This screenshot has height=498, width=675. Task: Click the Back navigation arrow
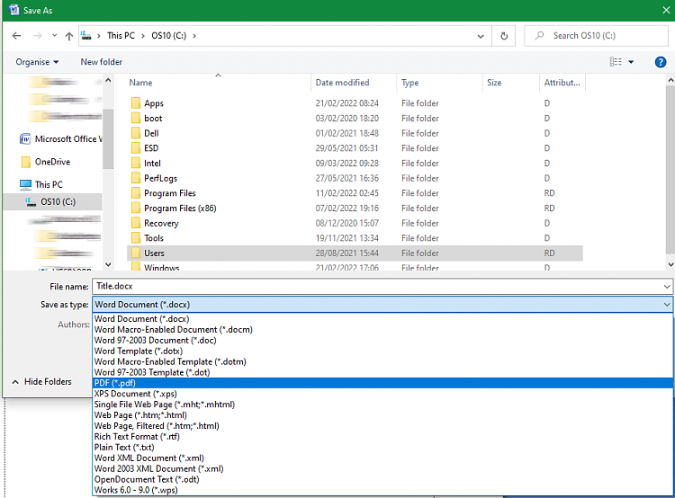click(x=16, y=36)
